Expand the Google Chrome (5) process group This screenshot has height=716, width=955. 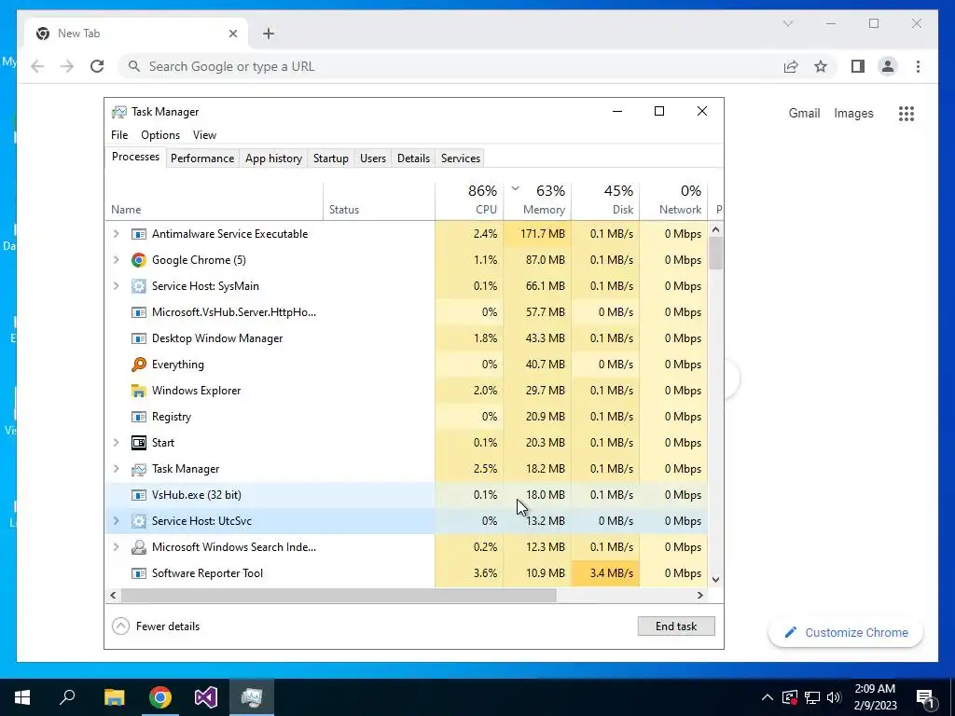(116, 260)
